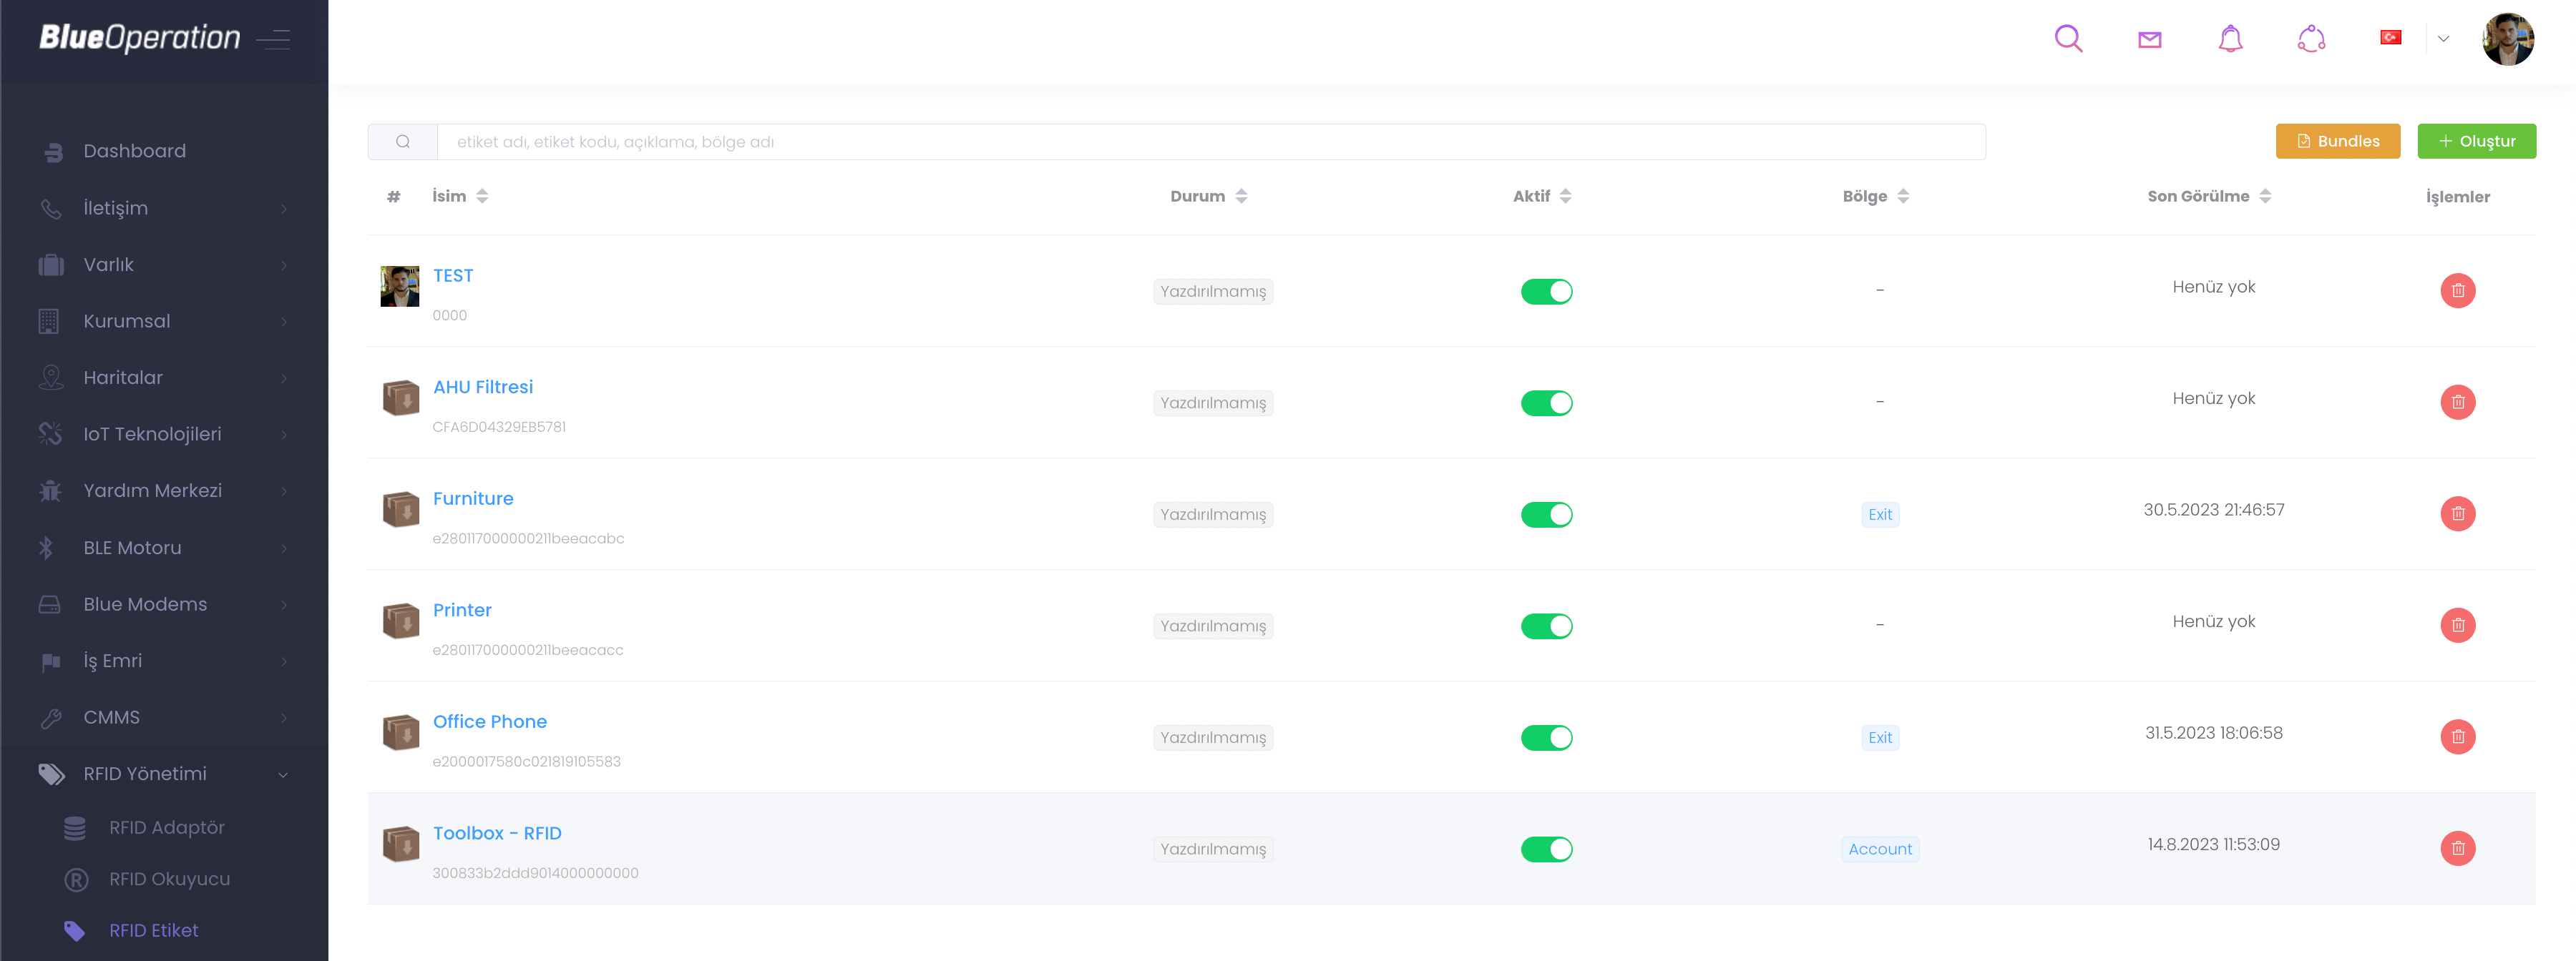Go to Dashboard in sidebar
Image resolution: width=2576 pixels, height=961 pixels.
[135, 151]
